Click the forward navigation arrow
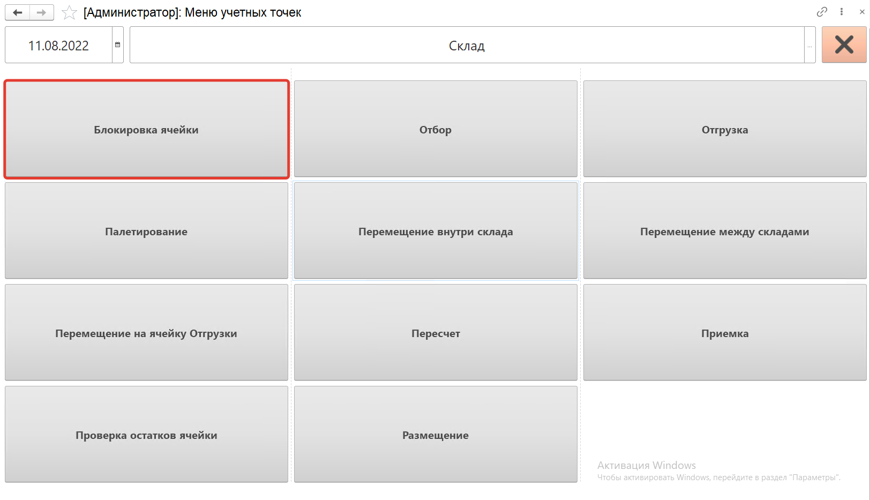This screenshot has height=500, width=870. click(x=41, y=12)
